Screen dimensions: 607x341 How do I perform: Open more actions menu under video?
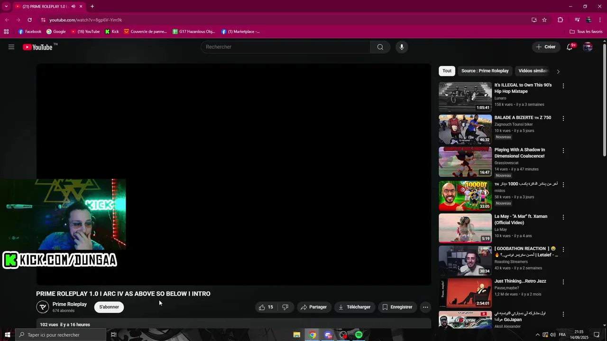pos(425,307)
